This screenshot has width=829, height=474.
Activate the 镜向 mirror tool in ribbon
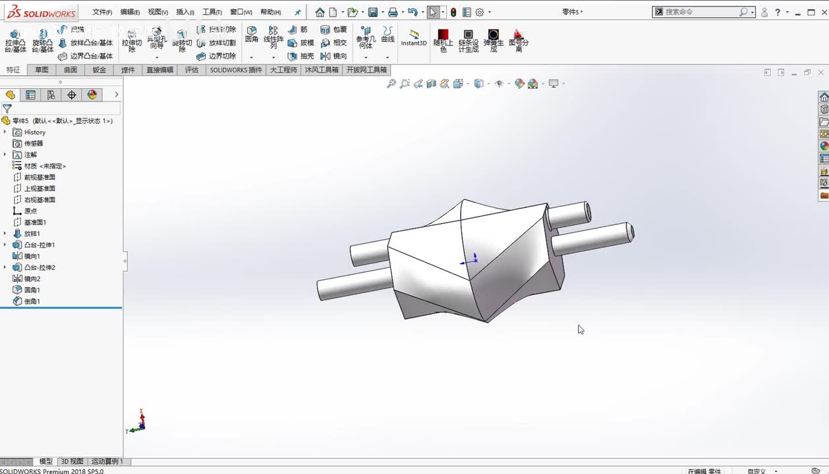(x=333, y=56)
